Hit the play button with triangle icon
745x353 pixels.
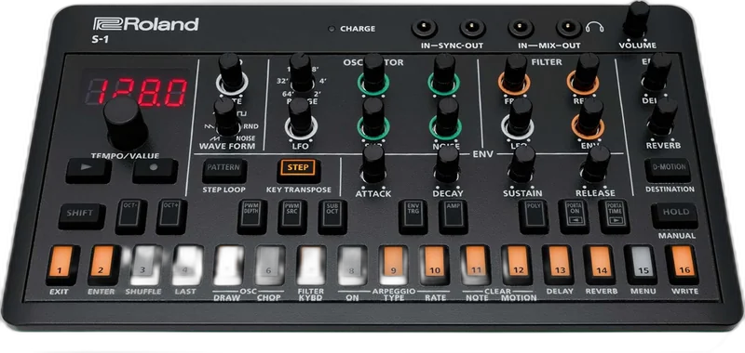coord(88,171)
